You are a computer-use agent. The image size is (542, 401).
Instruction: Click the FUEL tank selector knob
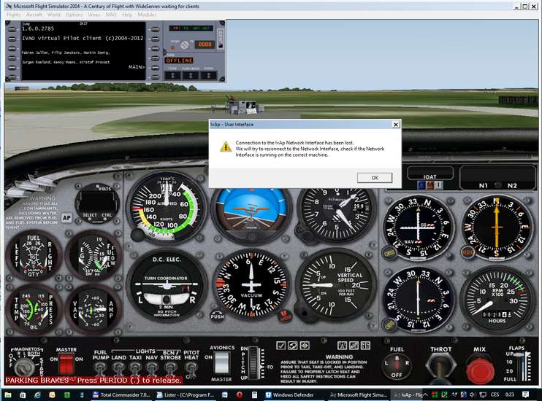397,366
